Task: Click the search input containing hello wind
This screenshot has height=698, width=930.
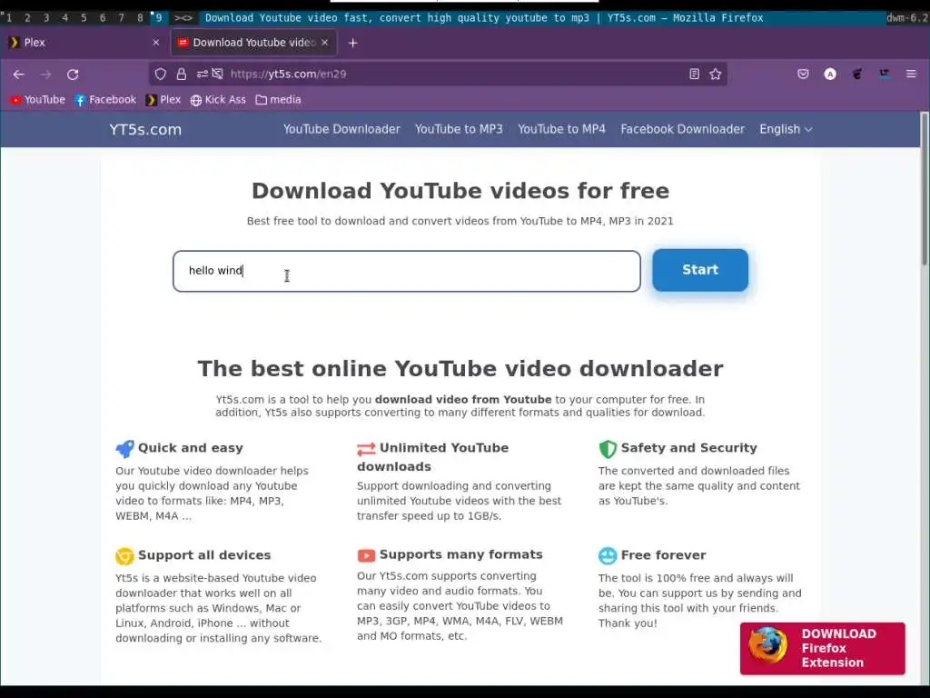Action: click(407, 271)
